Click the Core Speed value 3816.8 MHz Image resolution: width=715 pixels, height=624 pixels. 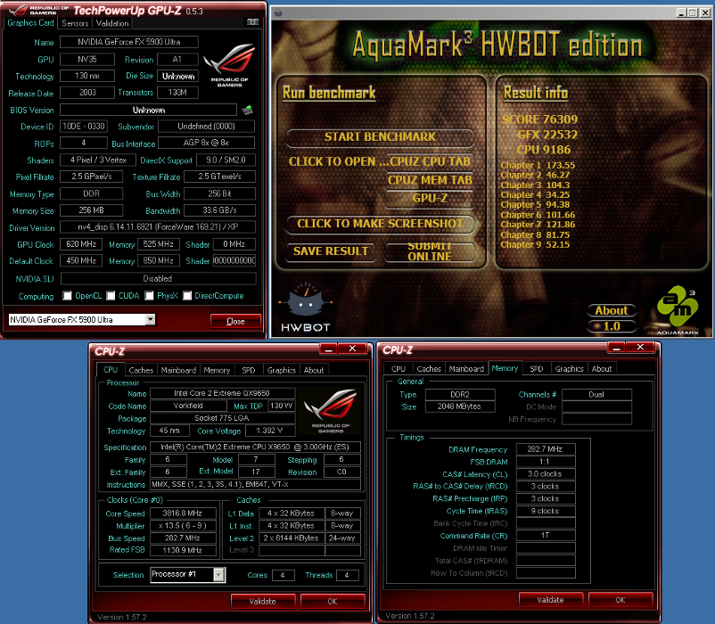coord(183,513)
